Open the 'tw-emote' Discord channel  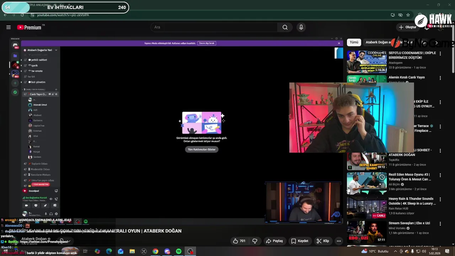[x=37, y=71]
